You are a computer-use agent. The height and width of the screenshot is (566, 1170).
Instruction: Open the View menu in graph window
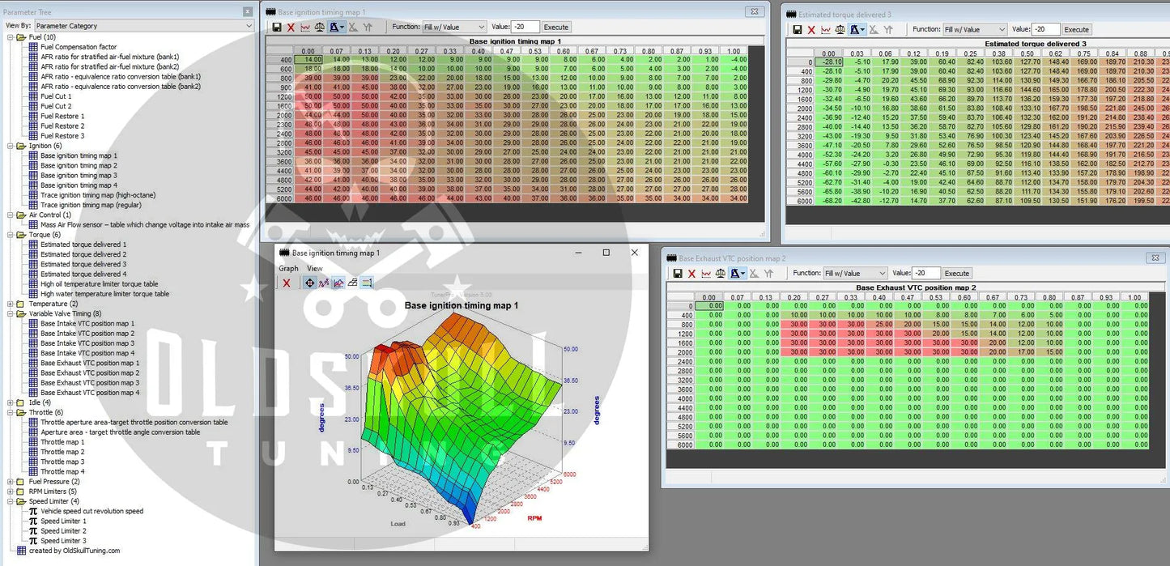pyautogui.click(x=314, y=268)
